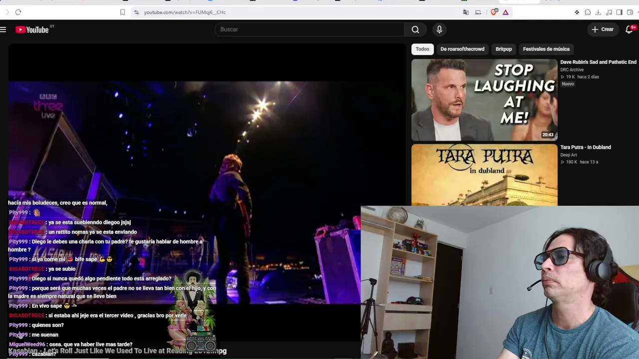The height and width of the screenshot is (359, 639).
Task: Click the Brave Leo sparkle icon in toolbar
Action: [x=577, y=12]
